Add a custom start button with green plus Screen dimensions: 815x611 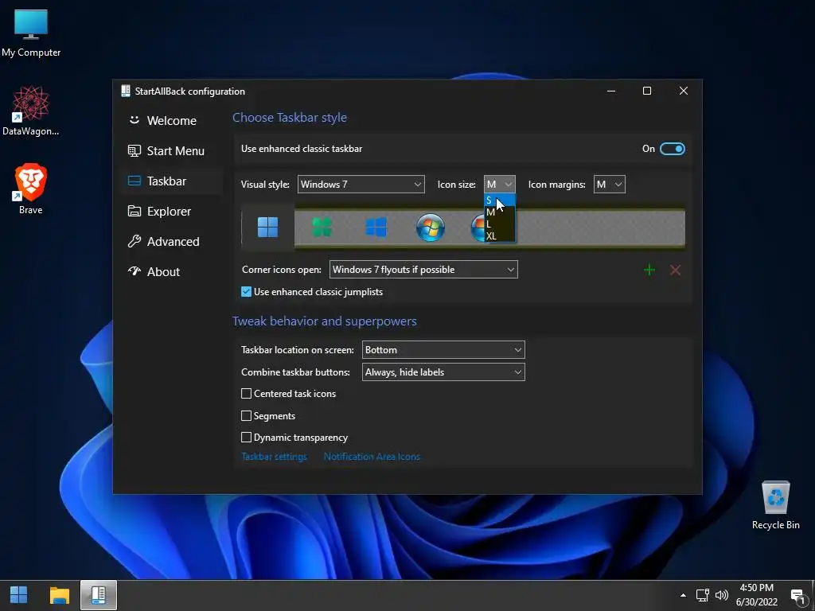pyautogui.click(x=649, y=270)
